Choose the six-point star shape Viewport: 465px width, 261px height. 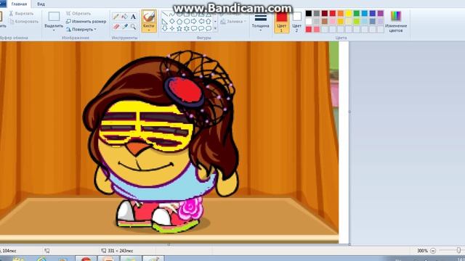(187, 28)
